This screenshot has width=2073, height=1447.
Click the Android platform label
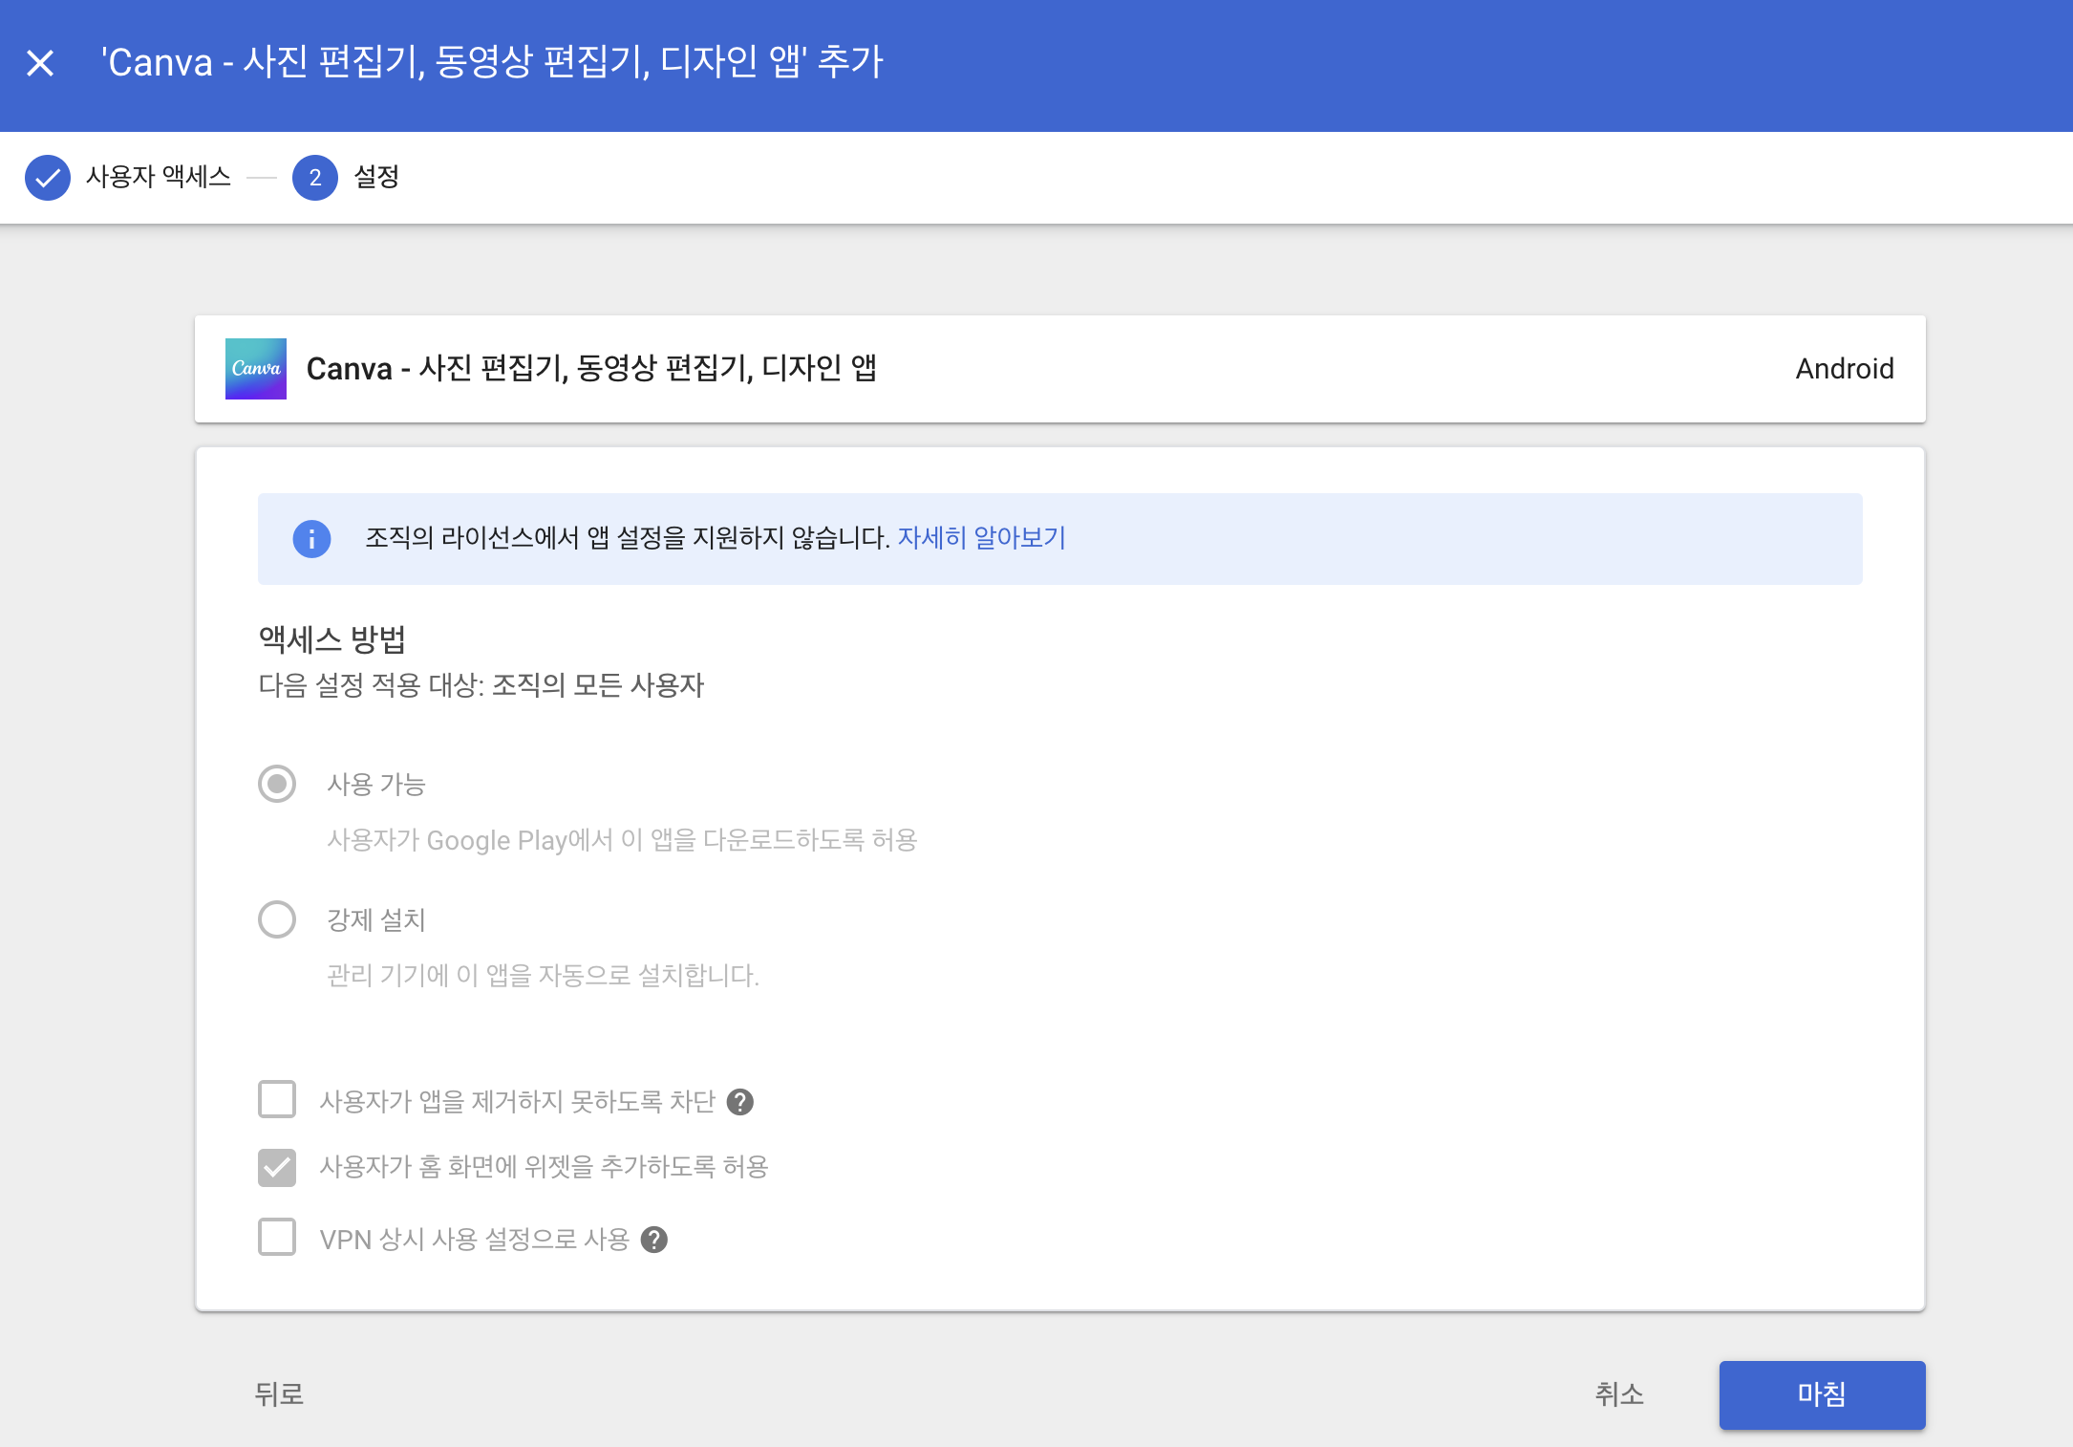(1844, 369)
